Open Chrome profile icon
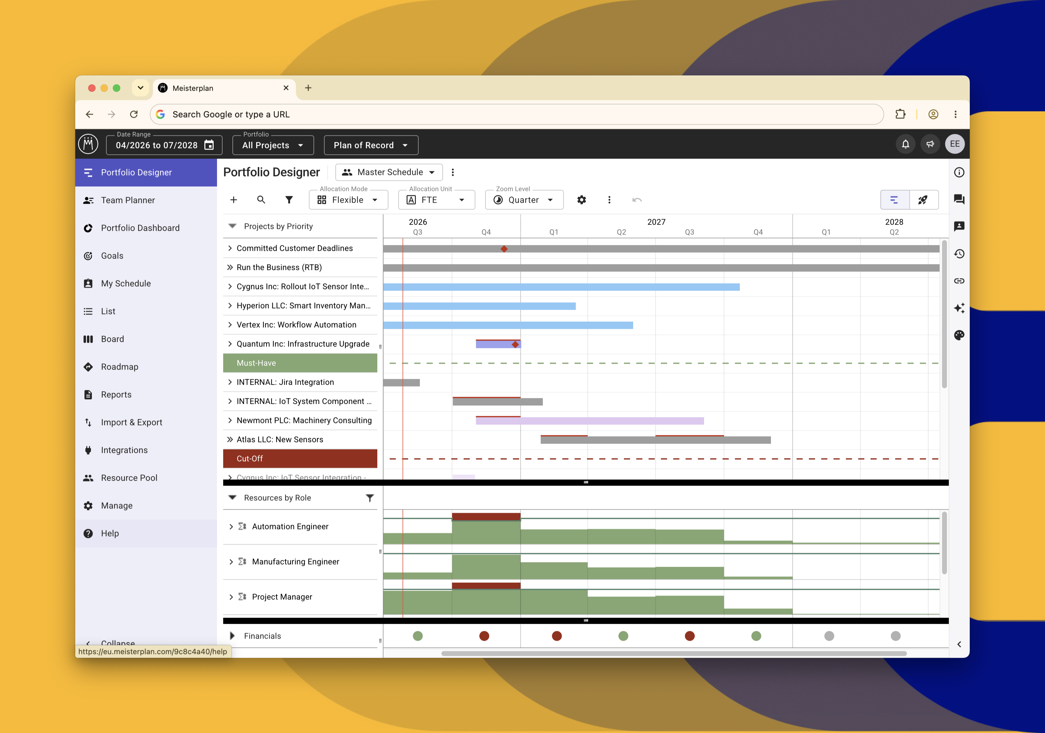Viewport: 1045px width, 733px height. click(x=933, y=114)
